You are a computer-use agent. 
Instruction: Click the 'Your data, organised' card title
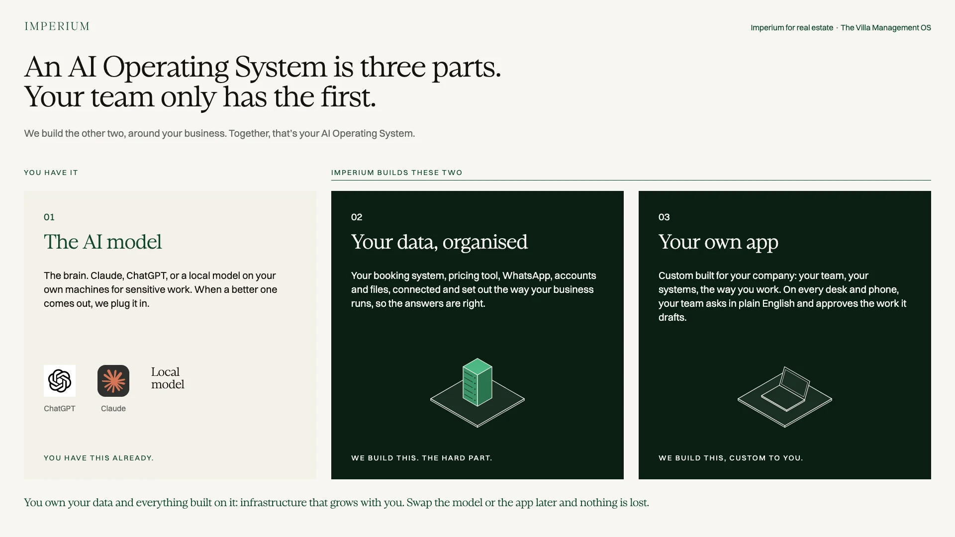coord(439,242)
